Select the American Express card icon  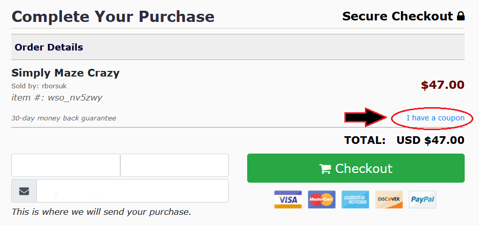pos(355,199)
